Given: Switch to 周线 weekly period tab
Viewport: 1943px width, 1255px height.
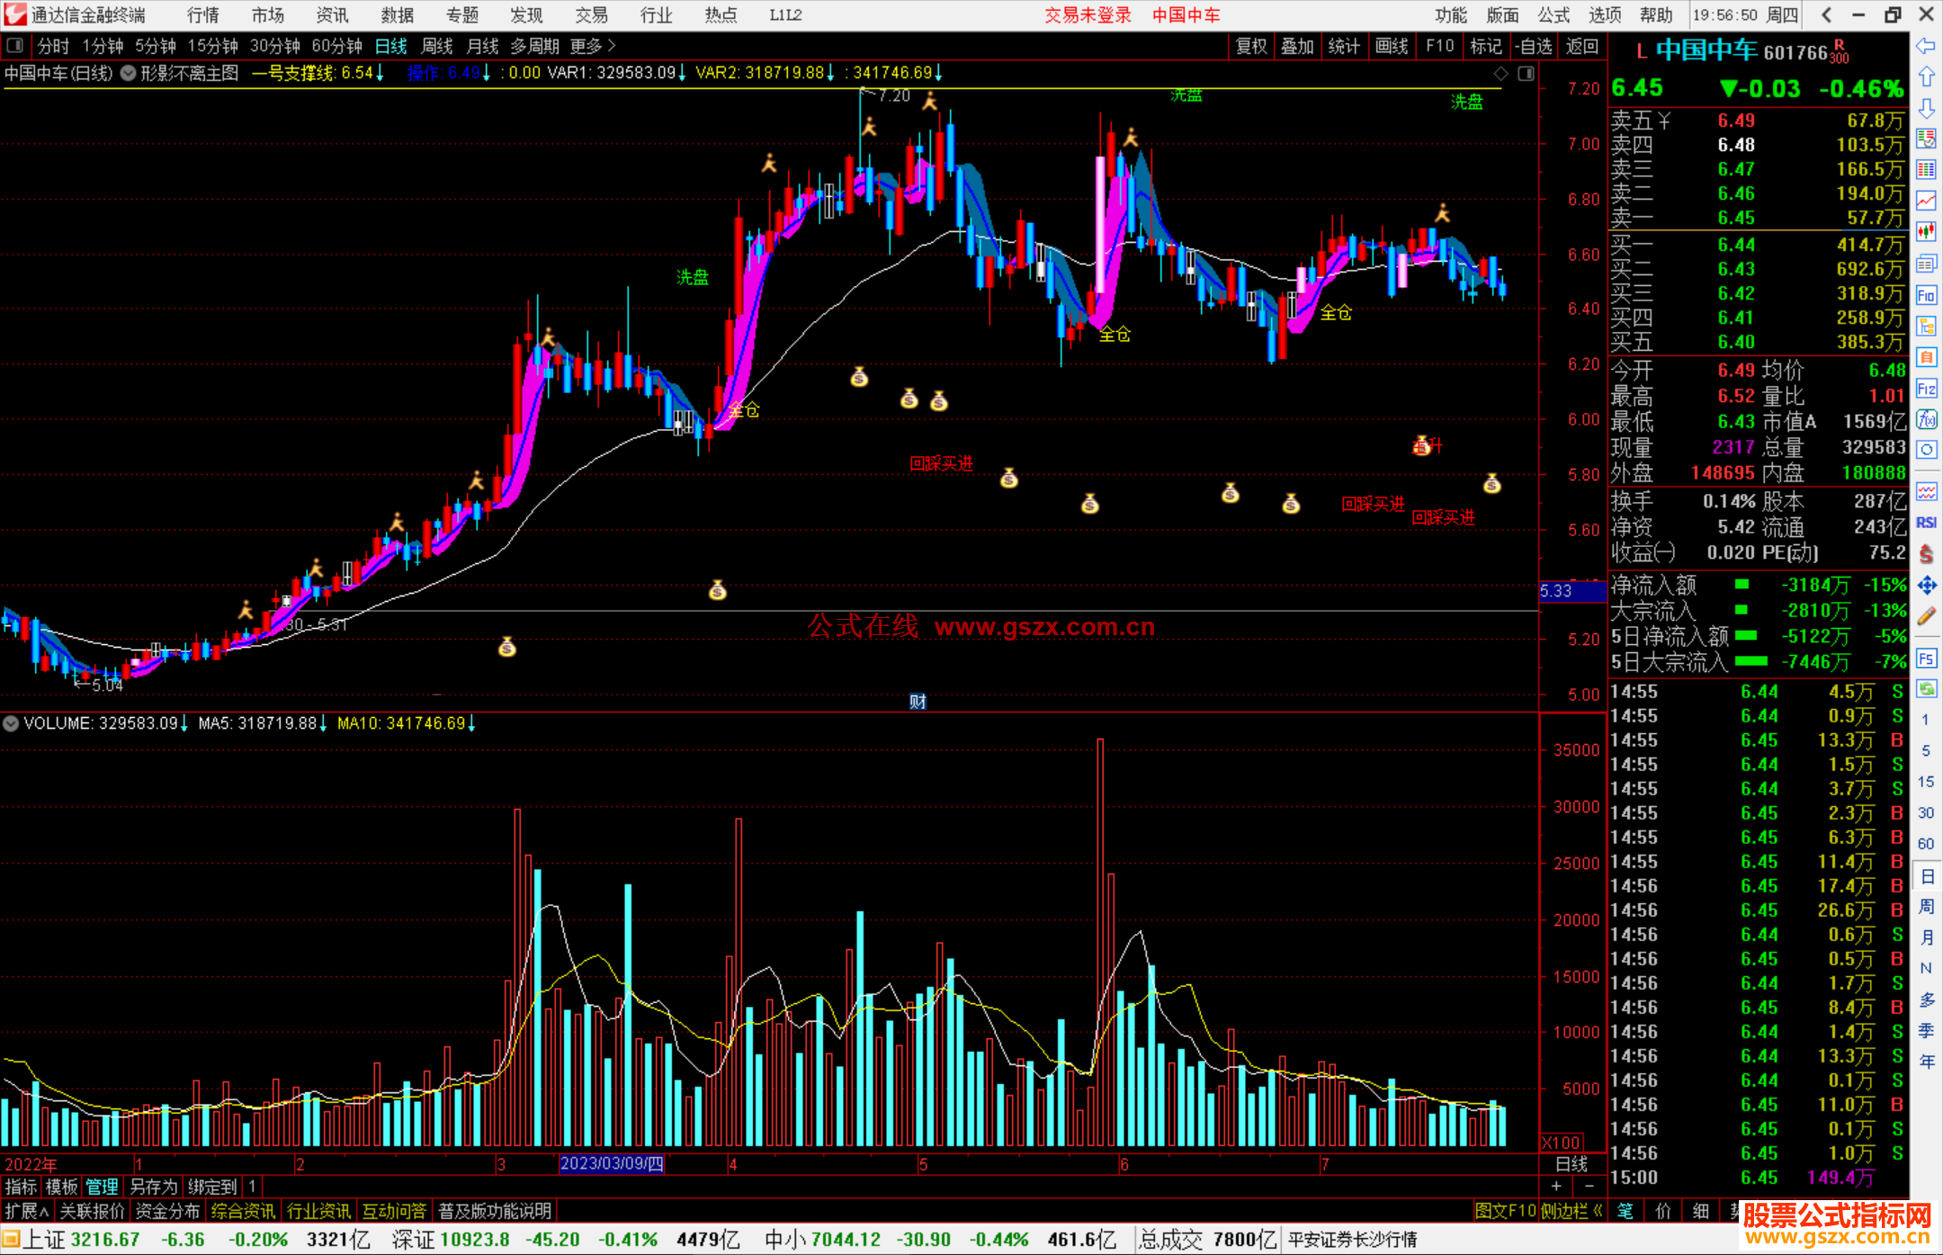Looking at the screenshot, I should point(437,45).
